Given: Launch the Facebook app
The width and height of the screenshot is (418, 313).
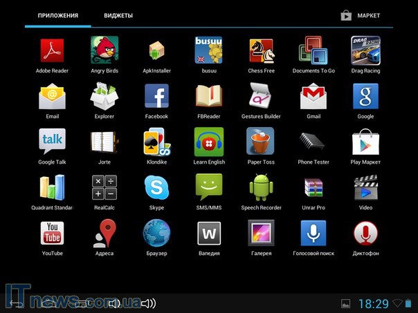Looking at the screenshot, I should (x=156, y=97).
